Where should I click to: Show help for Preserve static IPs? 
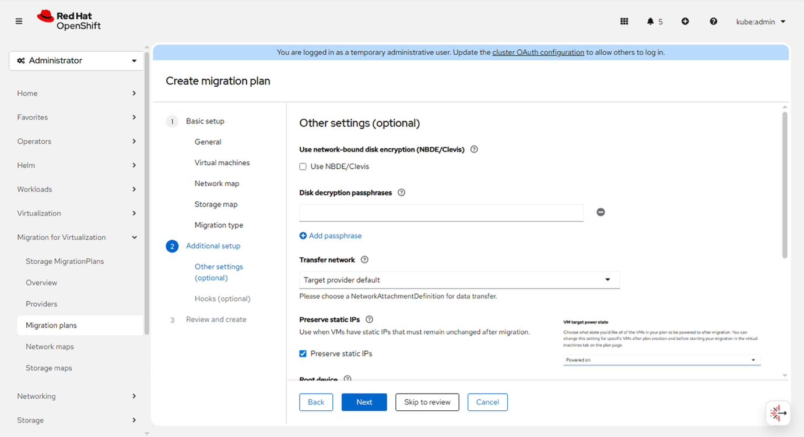pos(369,319)
